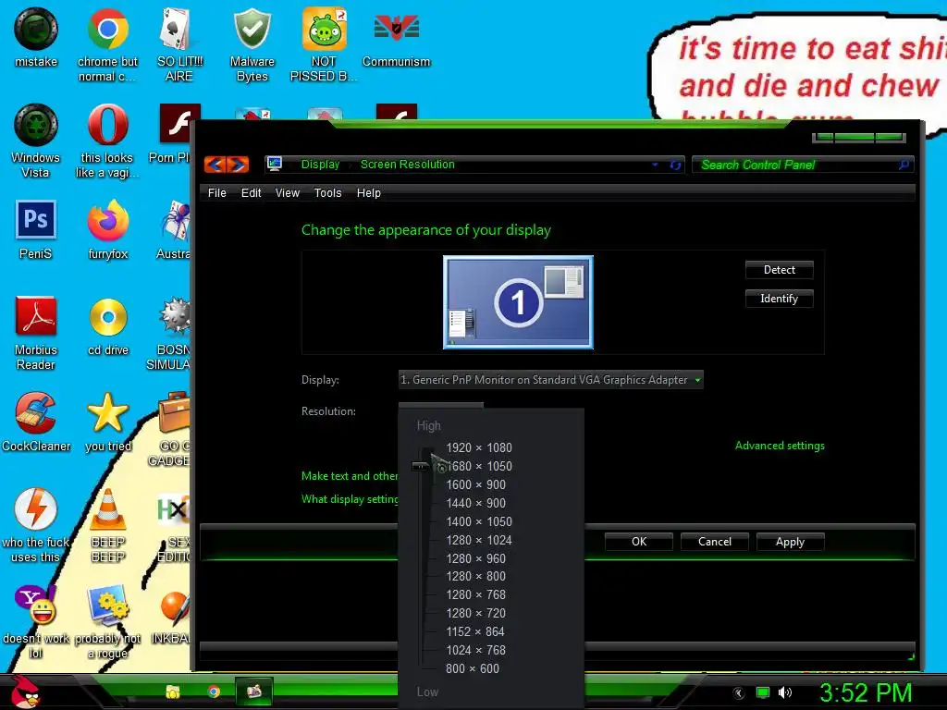
Task: Click the forward arrow in Control Panel
Action: pyautogui.click(x=238, y=165)
